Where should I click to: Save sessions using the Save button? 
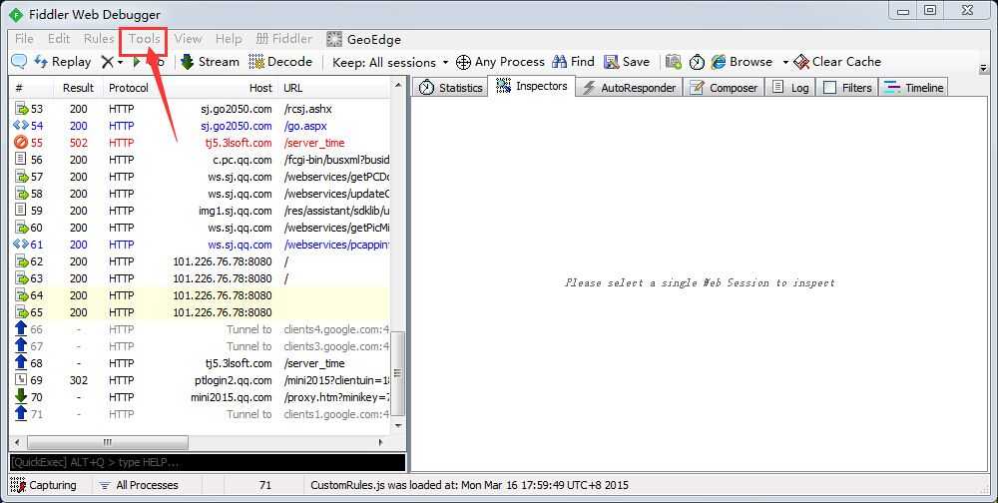pos(627,62)
